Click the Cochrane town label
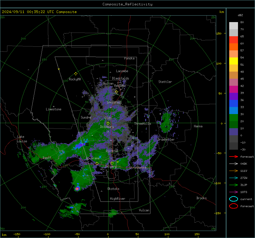The image size is (255, 238). click(93, 158)
